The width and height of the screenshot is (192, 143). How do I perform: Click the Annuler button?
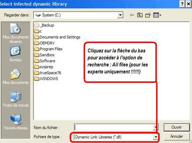[177, 136]
